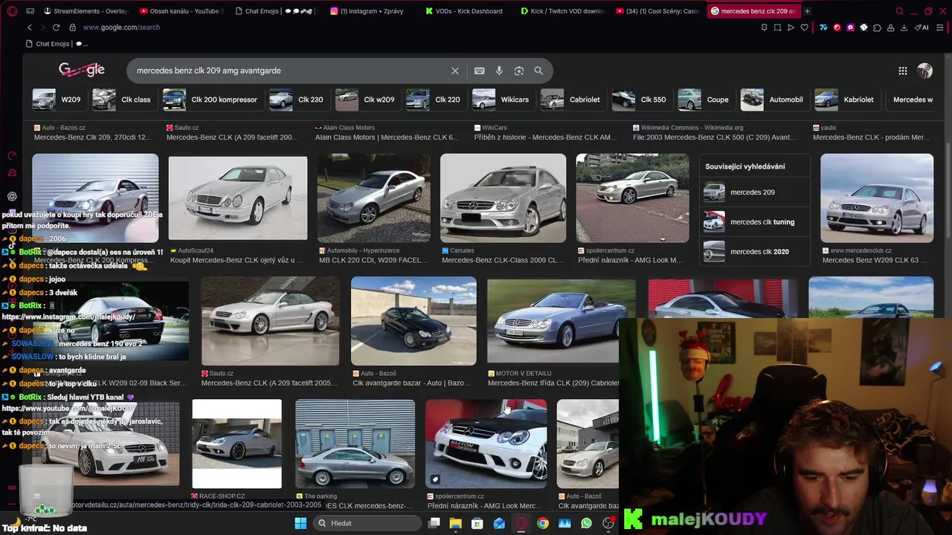The width and height of the screenshot is (952, 535).
Task: Click the Windows taskbar Hledat search box
Action: [367, 523]
